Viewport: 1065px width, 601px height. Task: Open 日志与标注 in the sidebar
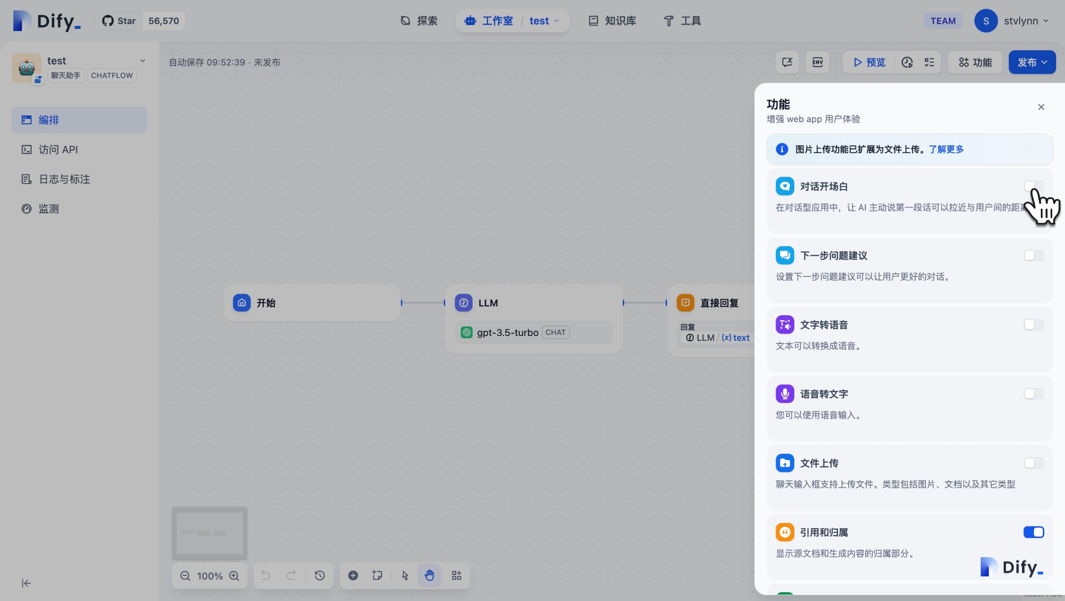pos(64,179)
